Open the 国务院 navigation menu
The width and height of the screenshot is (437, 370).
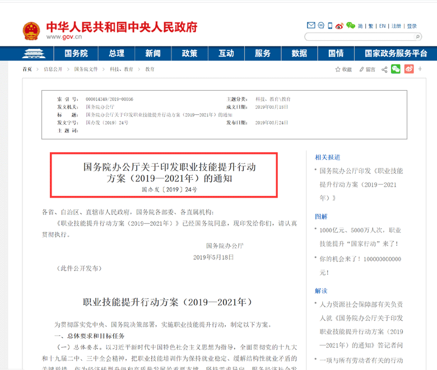click(76, 54)
